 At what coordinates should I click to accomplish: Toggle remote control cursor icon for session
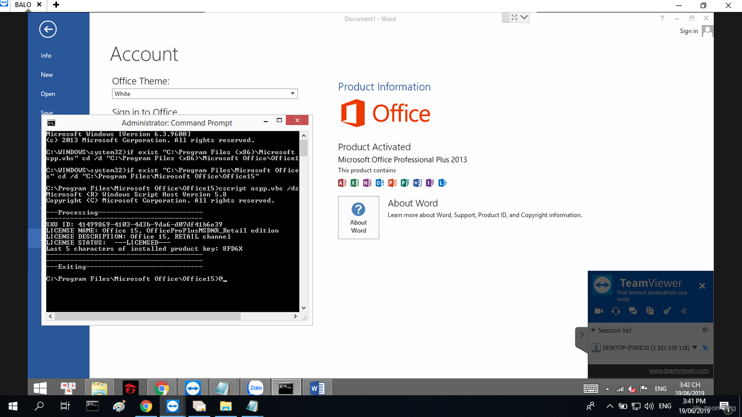coord(705,347)
